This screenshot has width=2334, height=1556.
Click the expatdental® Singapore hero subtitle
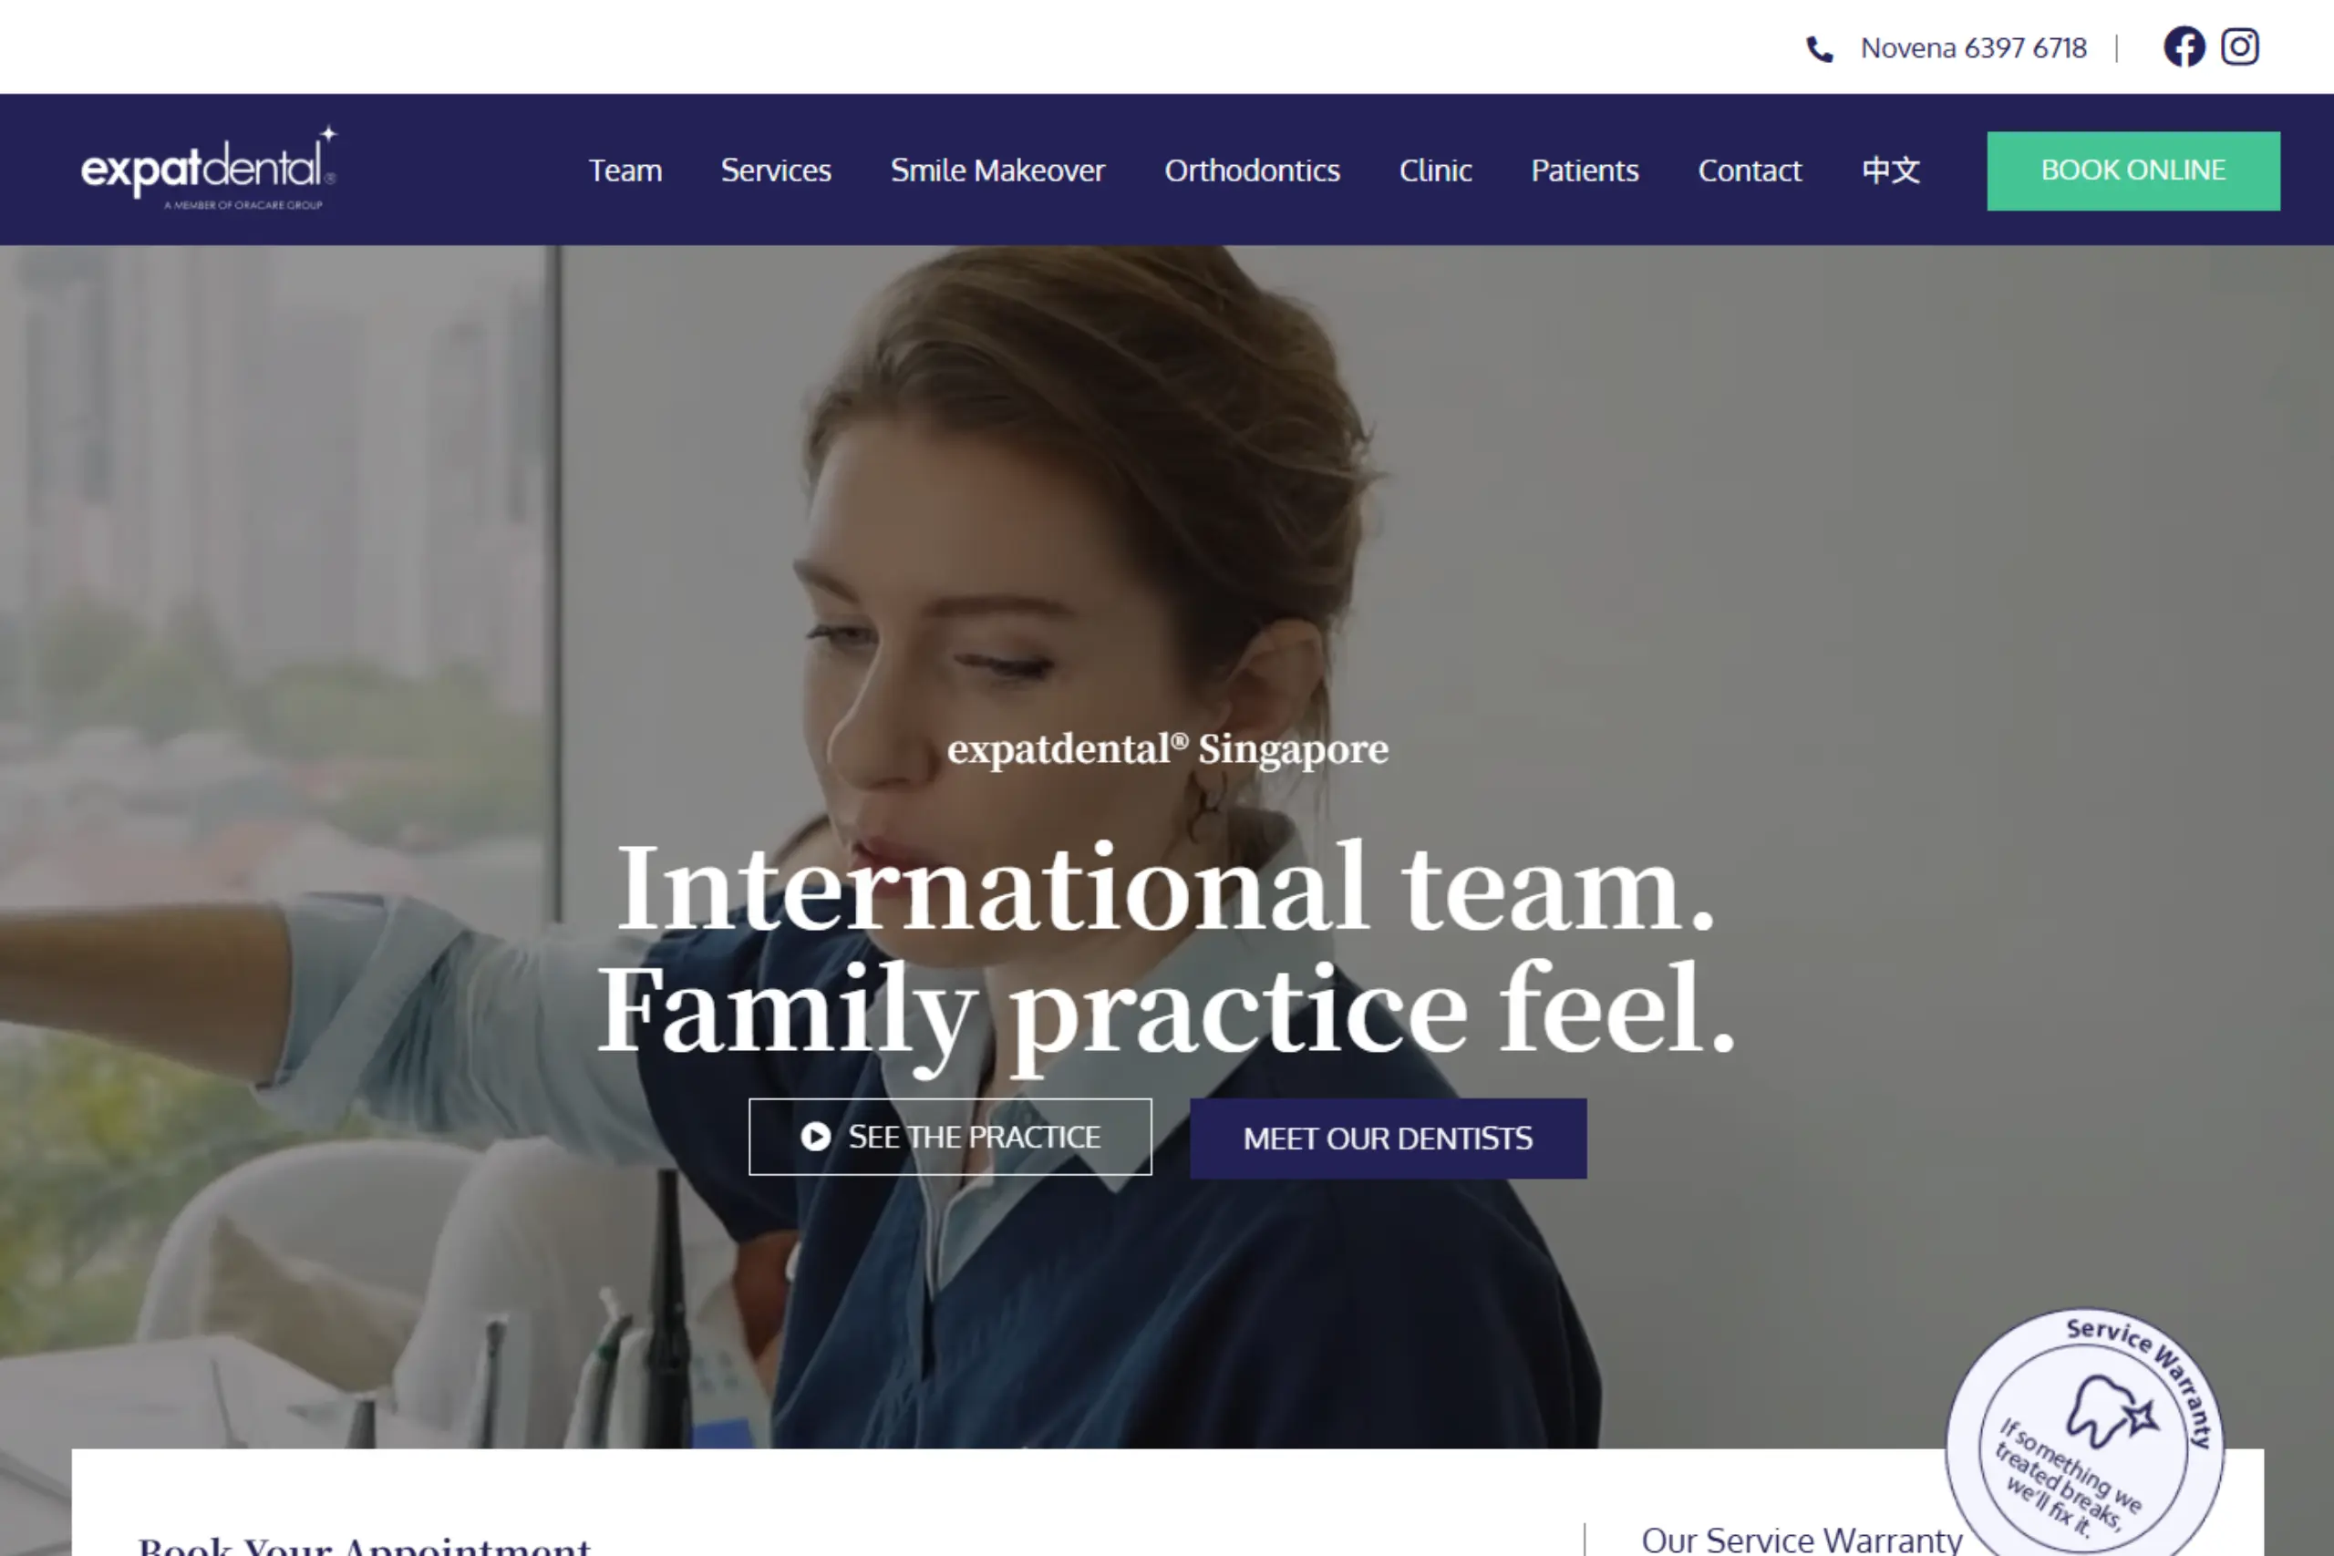(1167, 749)
